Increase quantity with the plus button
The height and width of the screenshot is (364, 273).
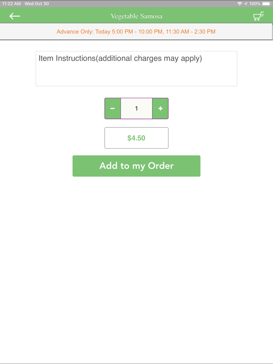pos(161,109)
